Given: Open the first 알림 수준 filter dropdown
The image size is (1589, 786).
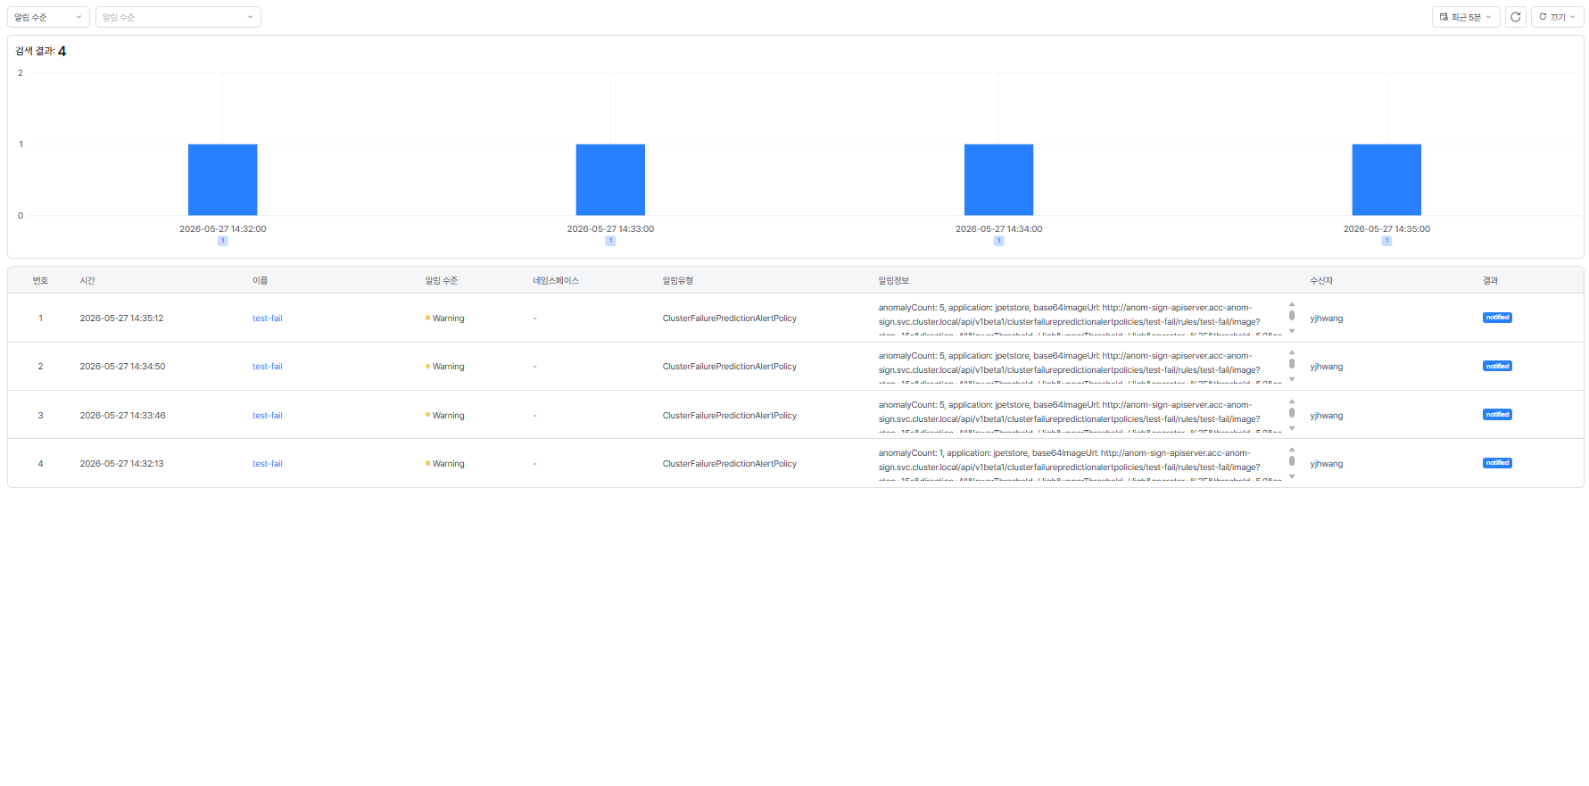Looking at the screenshot, I should 48,17.
